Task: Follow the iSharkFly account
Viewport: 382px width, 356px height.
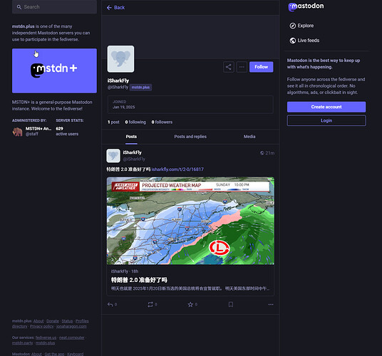Action: [x=261, y=67]
